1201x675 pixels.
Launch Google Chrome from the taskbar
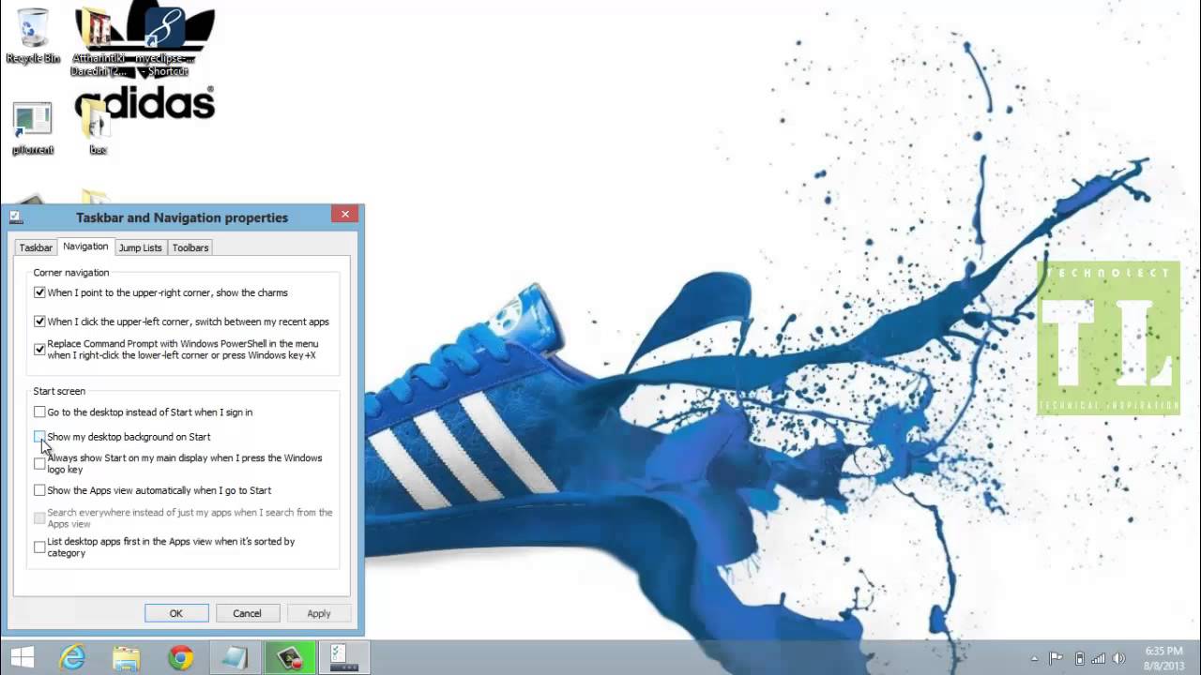coord(180,657)
